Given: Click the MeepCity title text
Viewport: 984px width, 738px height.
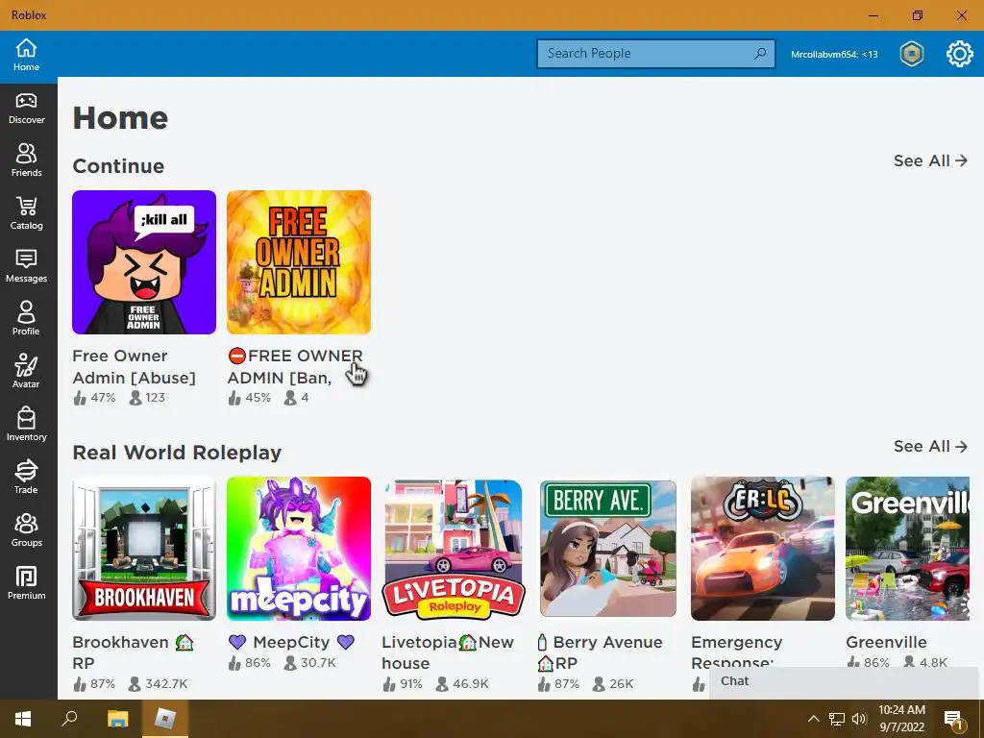Looking at the screenshot, I should coord(291,642).
